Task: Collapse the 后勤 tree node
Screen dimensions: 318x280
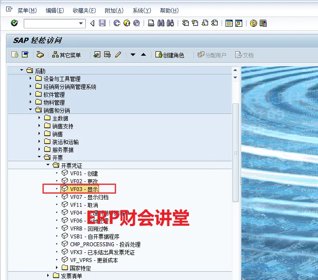Action: 22,70
